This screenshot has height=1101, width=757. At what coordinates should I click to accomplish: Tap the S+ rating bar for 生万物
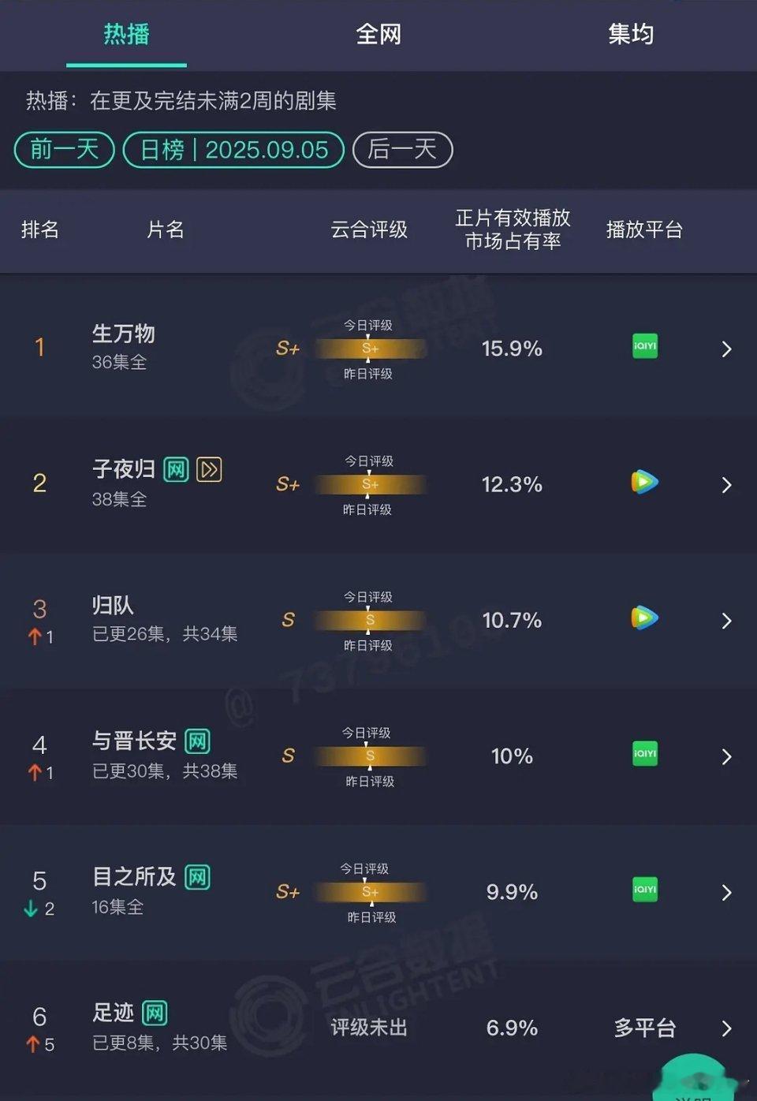tap(370, 349)
